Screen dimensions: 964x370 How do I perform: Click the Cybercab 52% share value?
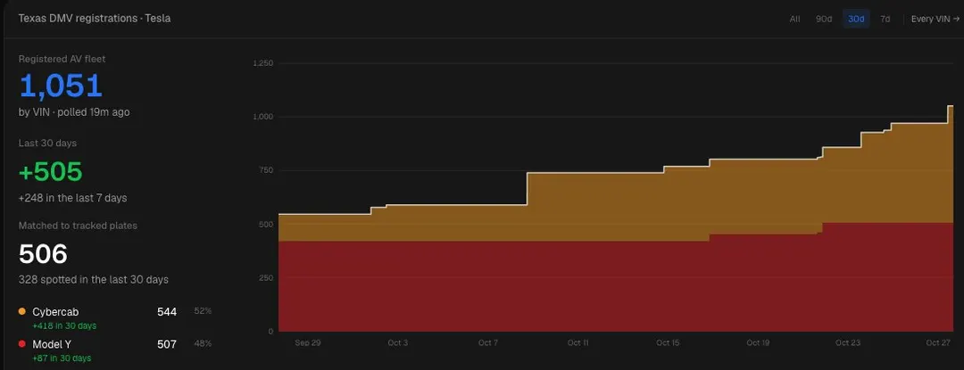point(203,311)
